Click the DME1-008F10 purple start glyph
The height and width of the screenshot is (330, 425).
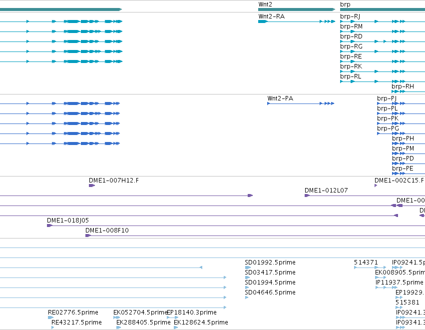coord(88,235)
